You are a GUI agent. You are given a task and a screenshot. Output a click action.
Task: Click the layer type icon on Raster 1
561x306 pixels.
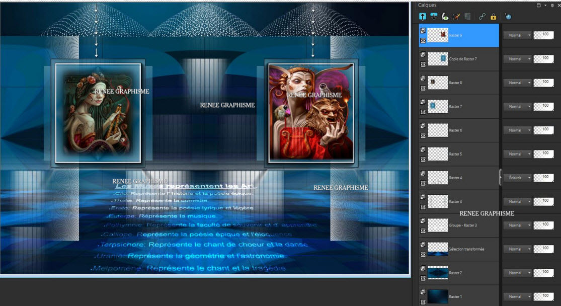click(x=423, y=292)
